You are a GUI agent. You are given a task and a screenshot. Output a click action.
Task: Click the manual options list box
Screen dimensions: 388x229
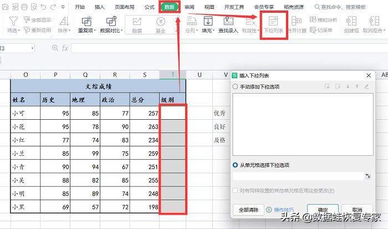point(303,125)
